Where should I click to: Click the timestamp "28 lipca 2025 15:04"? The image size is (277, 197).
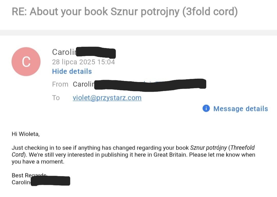pos(83,62)
